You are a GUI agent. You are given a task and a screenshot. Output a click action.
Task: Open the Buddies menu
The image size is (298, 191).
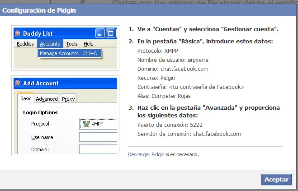(25, 44)
